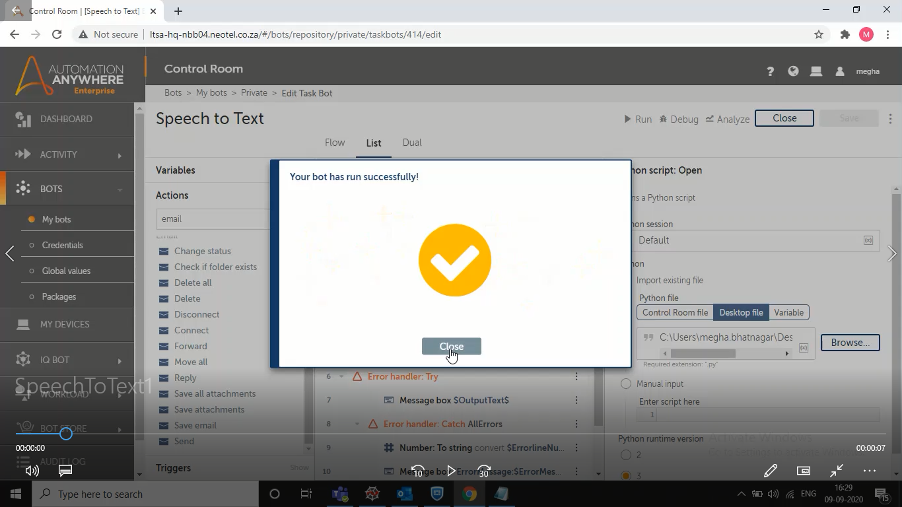Click the Bots breadcrumb link
Screen dimensions: 902x507
coord(173,93)
